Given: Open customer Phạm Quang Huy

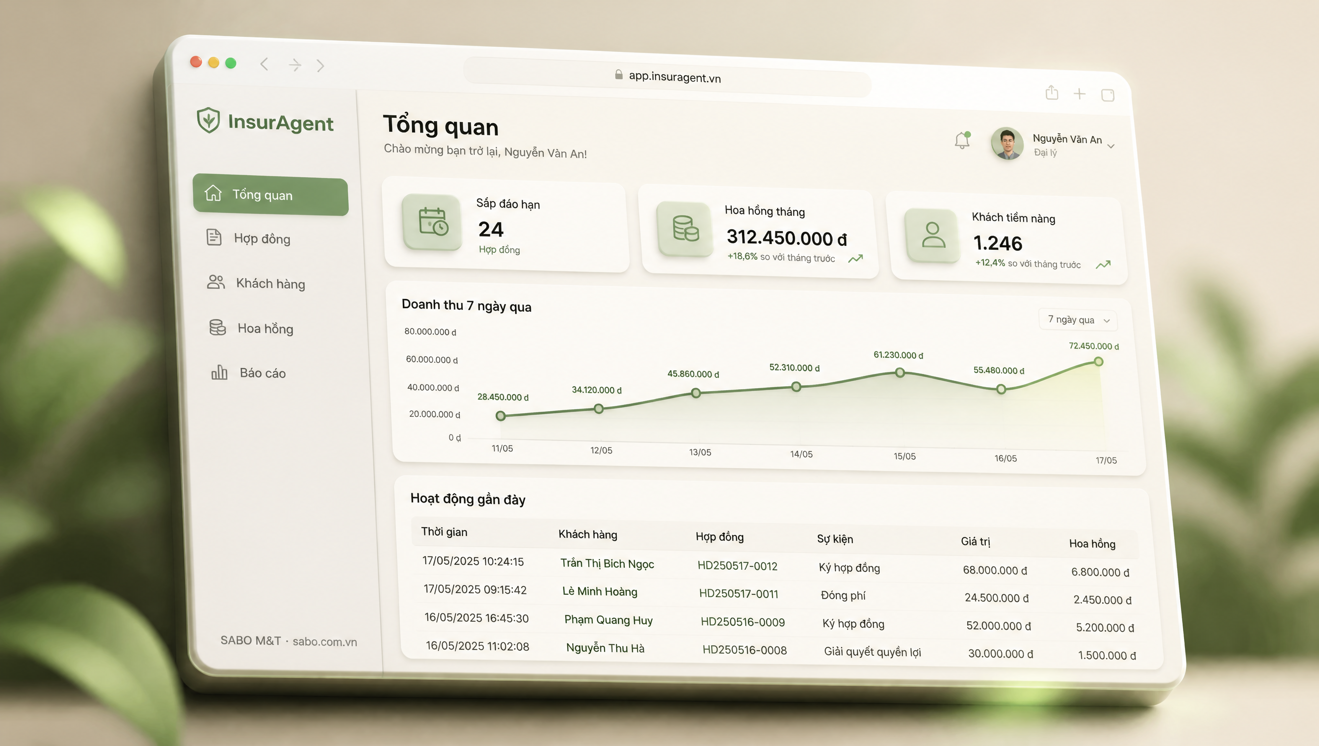Looking at the screenshot, I should pos(608,620).
